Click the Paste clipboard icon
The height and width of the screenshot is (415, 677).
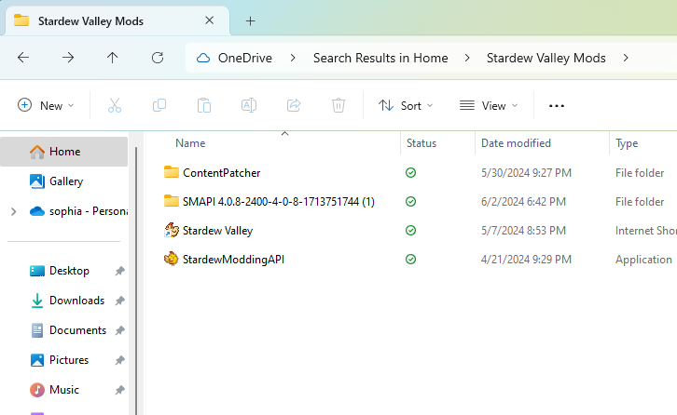204,106
